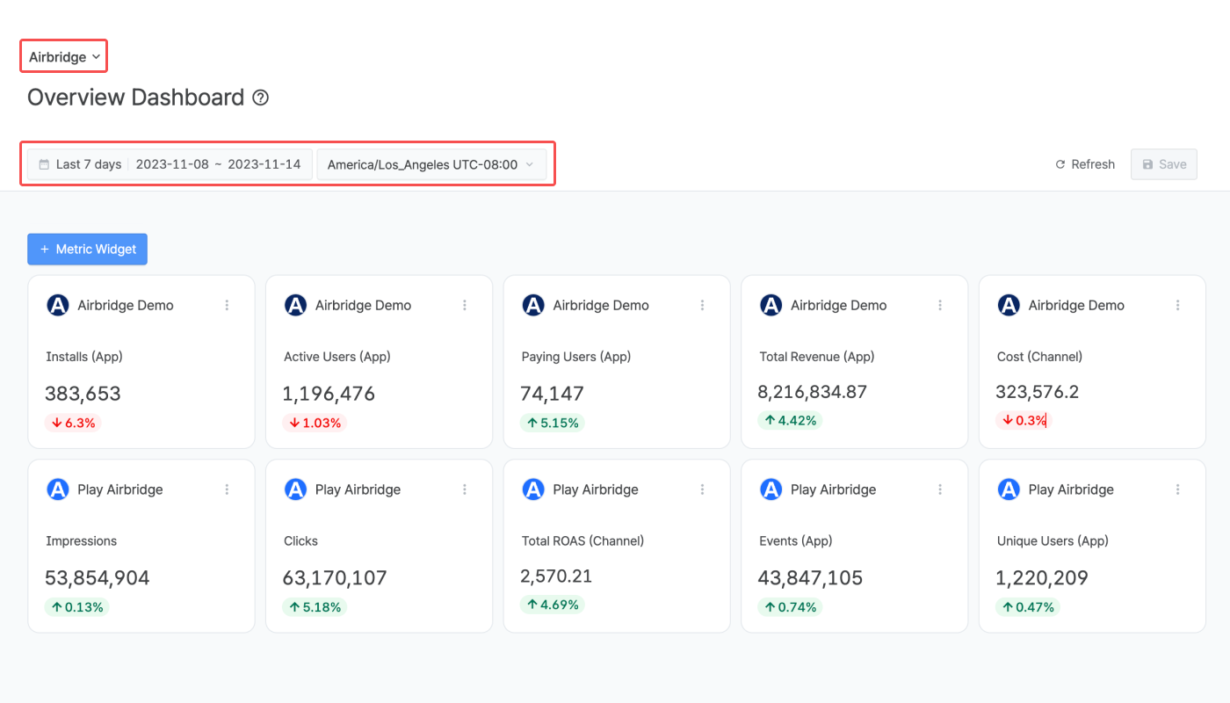Open the help icon beside Overview Dashboard
The image size is (1230, 703).
[260, 98]
